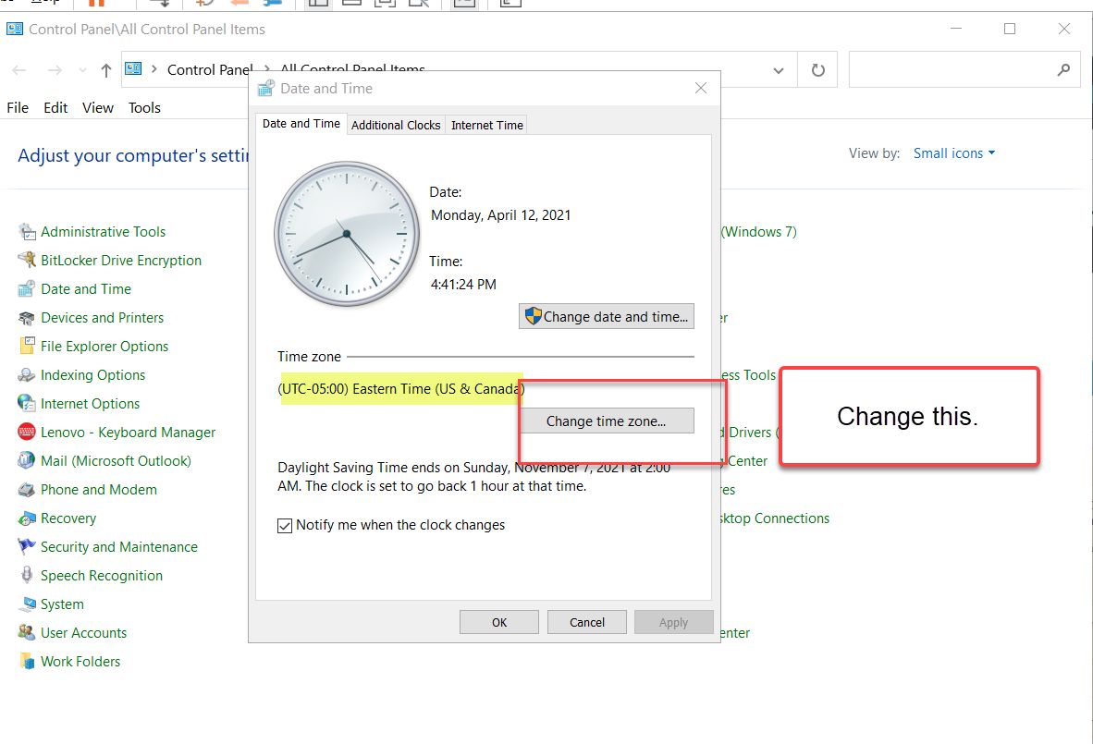Open Administrative Tools link
This screenshot has height=744, width=1093.
pos(104,231)
